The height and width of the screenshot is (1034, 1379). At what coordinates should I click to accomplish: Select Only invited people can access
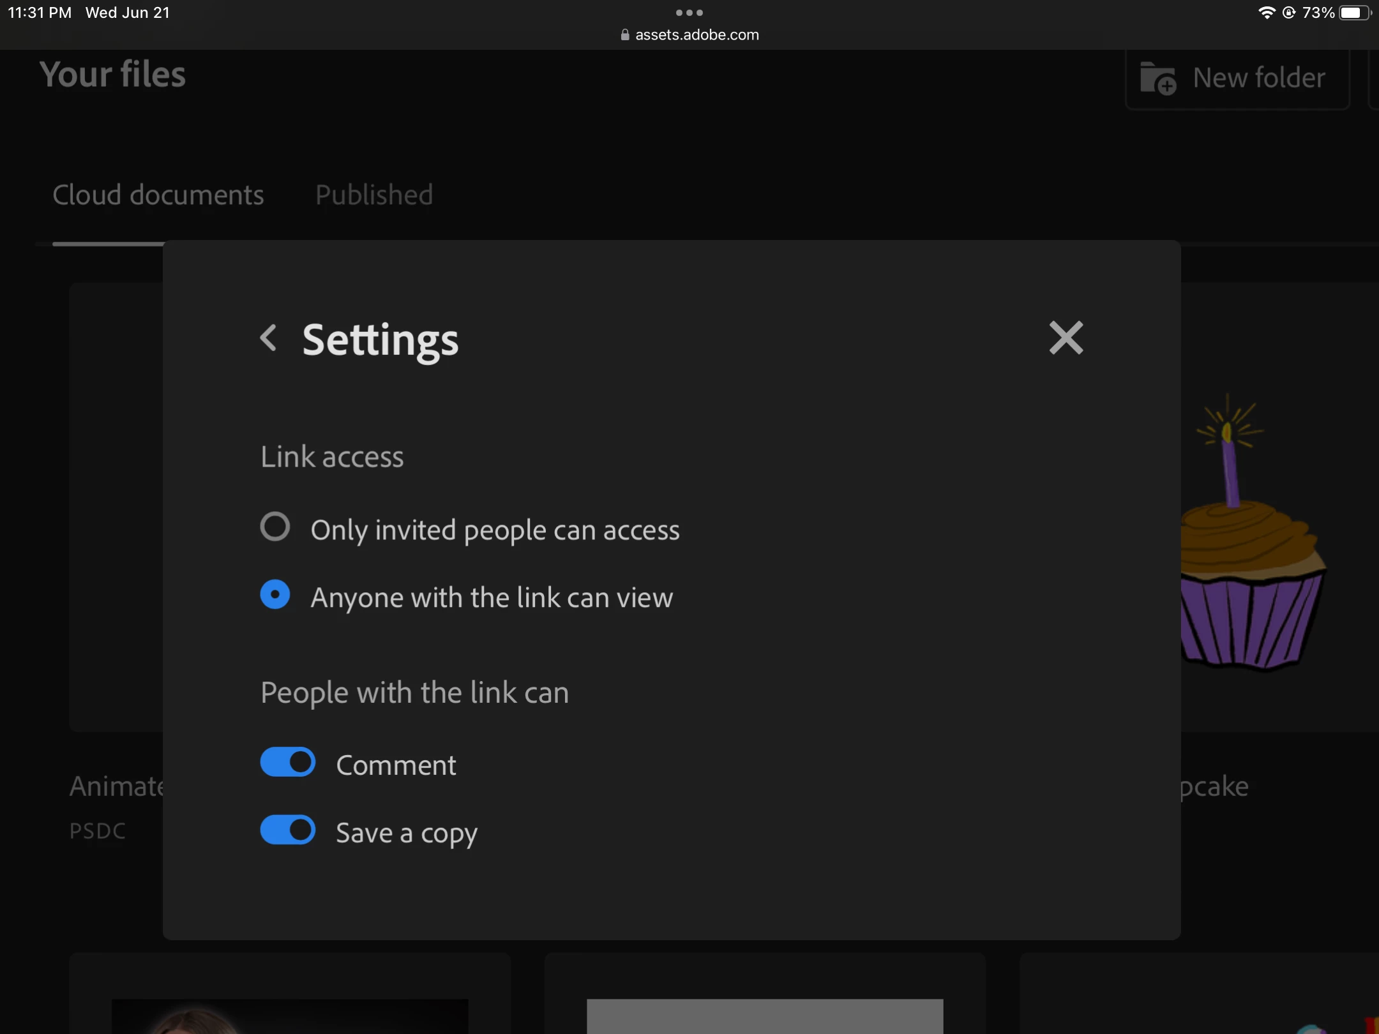[x=275, y=527]
